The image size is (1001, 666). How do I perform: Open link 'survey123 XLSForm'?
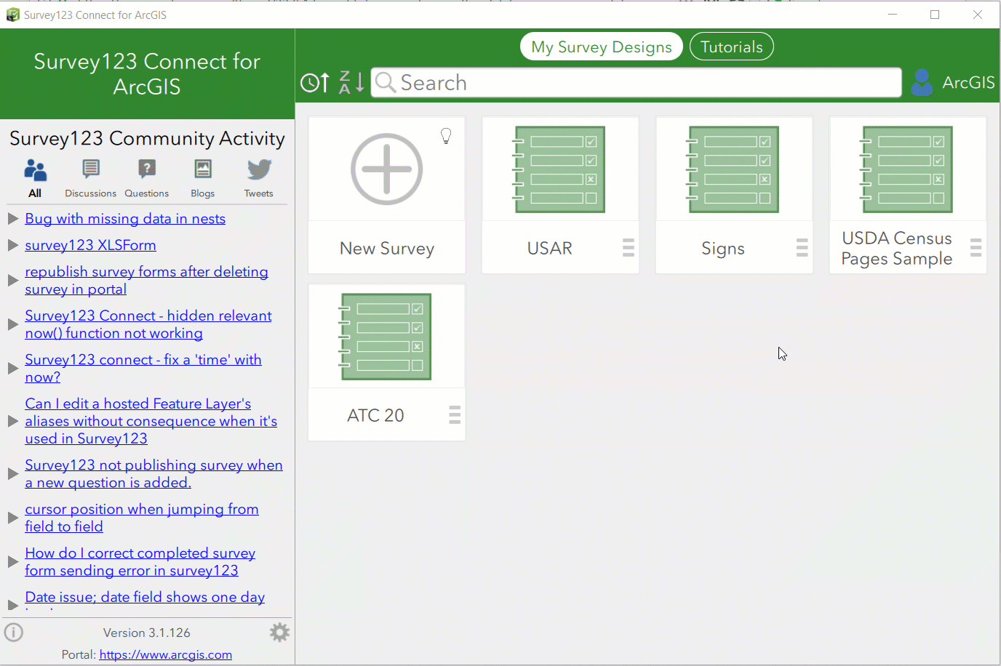click(90, 245)
